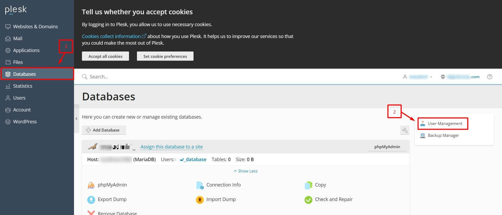The height and width of the screenshot is (215, 502).
Task: Click the plus icon on Add Database
Action: pyautogui.click(x=89, y=130)
